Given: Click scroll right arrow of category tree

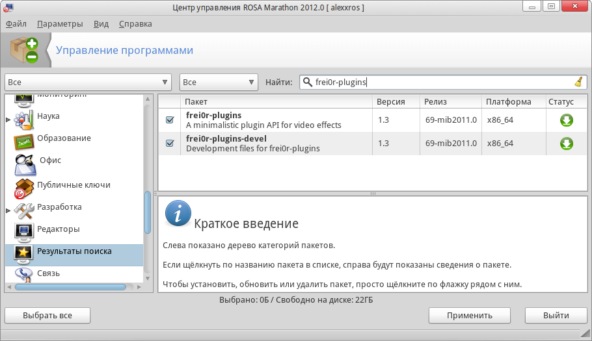Looking at the screenshot, I should (x=139, y=287).
